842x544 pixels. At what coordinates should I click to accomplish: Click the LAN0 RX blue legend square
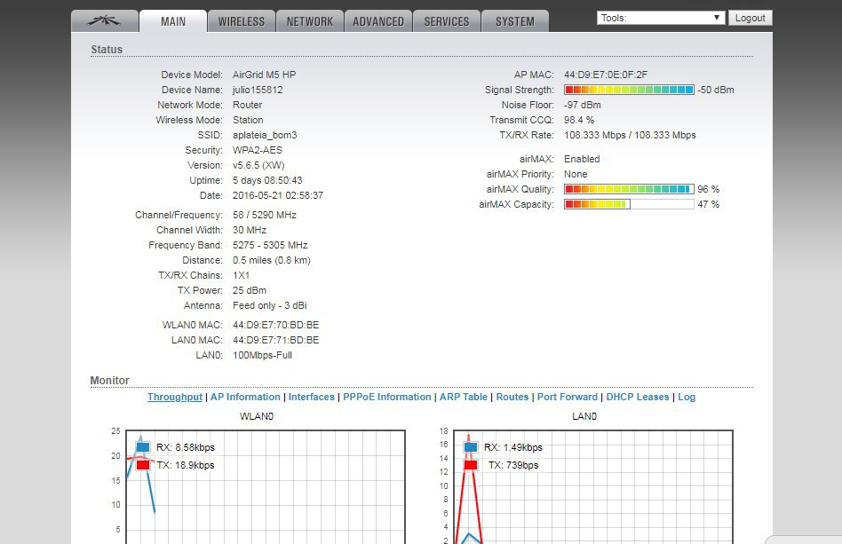[x=471, y=447]
